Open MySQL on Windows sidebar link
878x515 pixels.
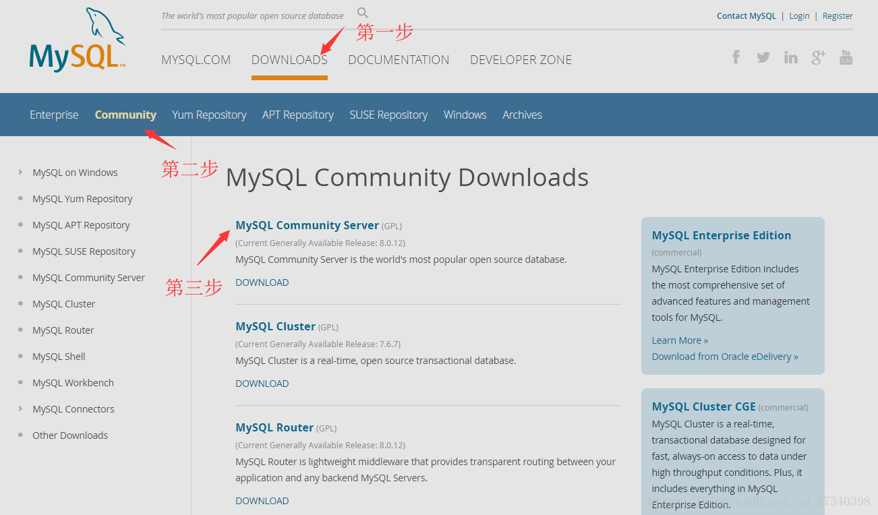75,173
